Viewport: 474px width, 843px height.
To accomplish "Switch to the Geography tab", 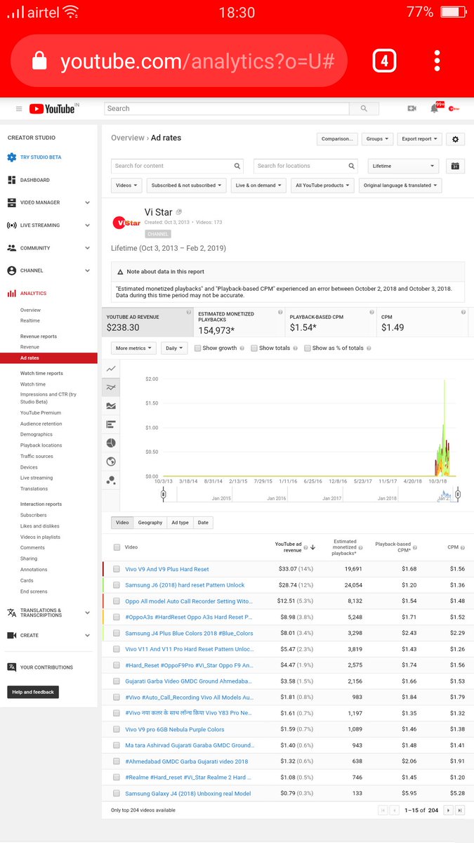I will pos(150,523).
